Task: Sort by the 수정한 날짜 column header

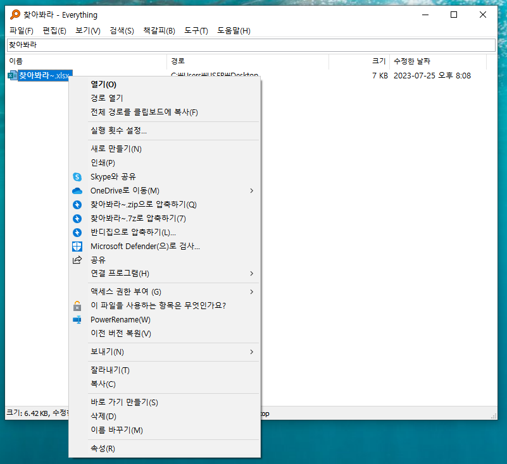Action: click(x=438, y=61)
